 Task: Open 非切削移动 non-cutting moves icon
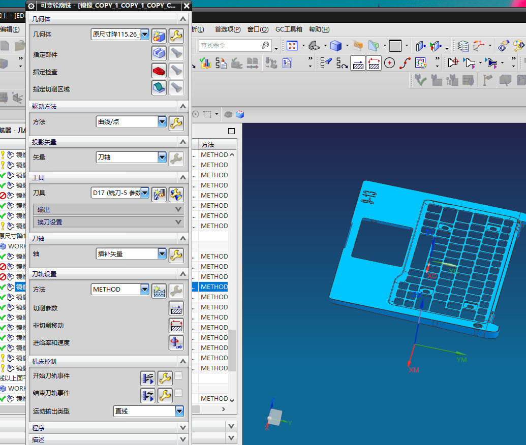pyautogui.click(x=176, y=326)
